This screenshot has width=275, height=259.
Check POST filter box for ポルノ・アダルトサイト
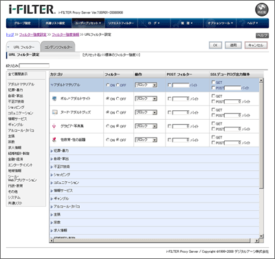(170, 99)
